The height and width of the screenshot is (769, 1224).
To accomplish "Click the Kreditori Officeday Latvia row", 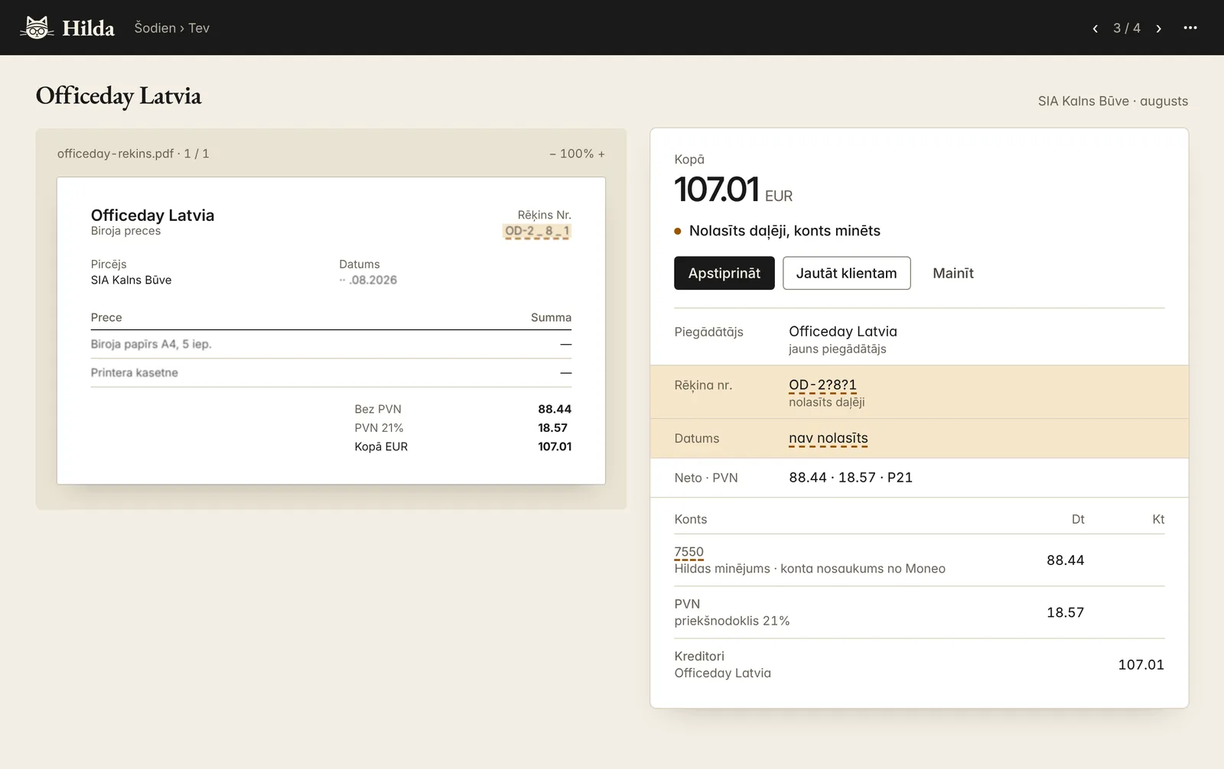I will coord(920,664).
